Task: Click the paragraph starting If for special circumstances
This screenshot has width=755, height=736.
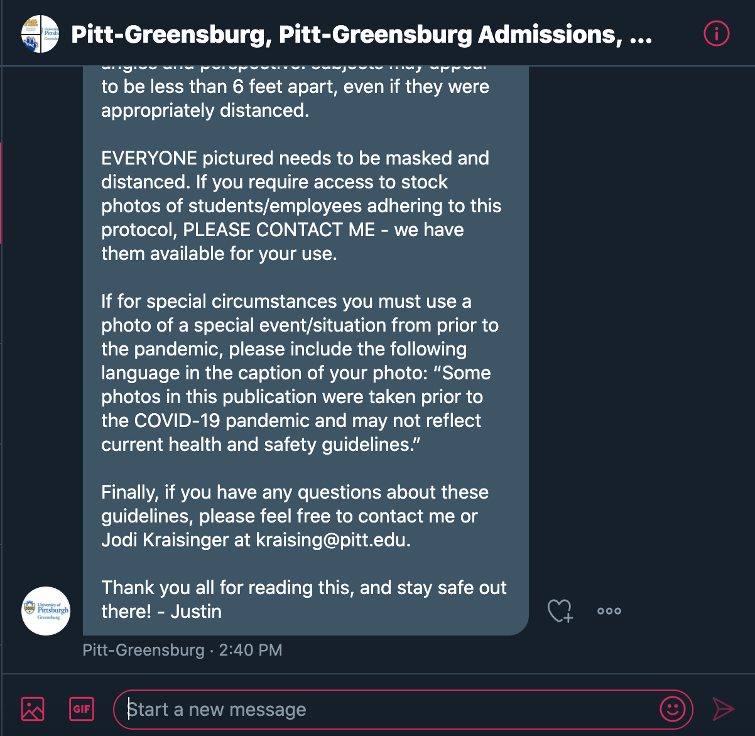Action: click(286, 301)
